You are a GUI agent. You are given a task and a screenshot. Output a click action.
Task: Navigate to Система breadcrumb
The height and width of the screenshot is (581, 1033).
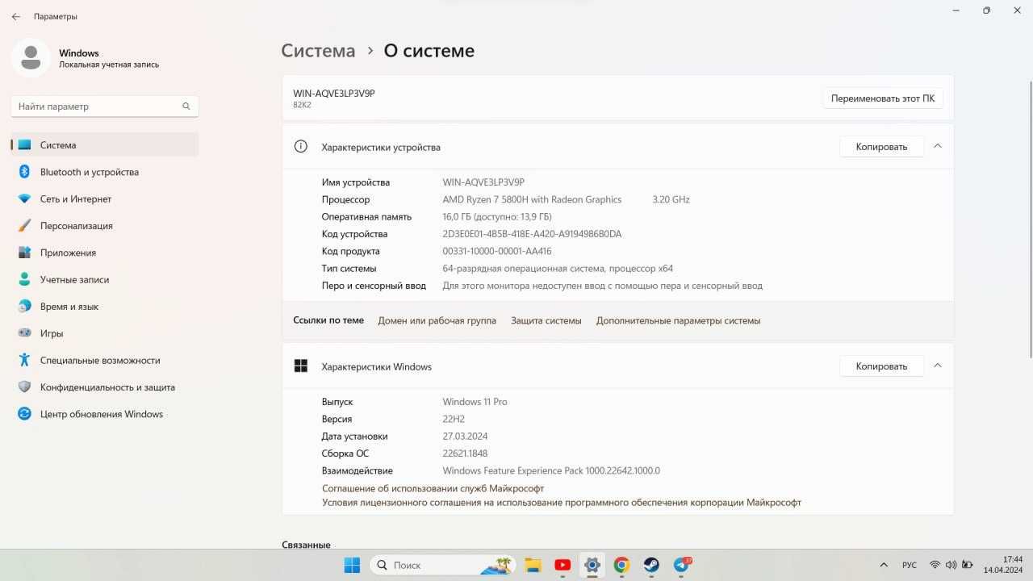[318, 51]
